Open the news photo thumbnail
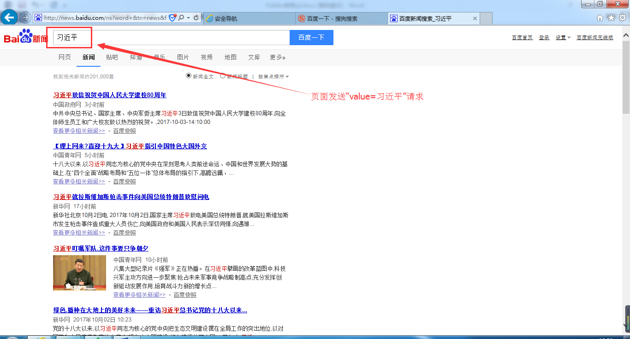Image resolution: width=630 pixels, height=339 pixels. 79,273
